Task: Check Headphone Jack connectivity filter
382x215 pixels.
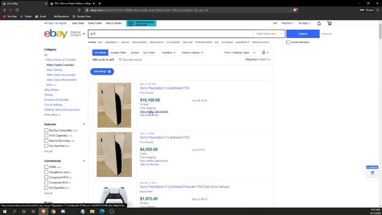Action: (x=47, y=172)
